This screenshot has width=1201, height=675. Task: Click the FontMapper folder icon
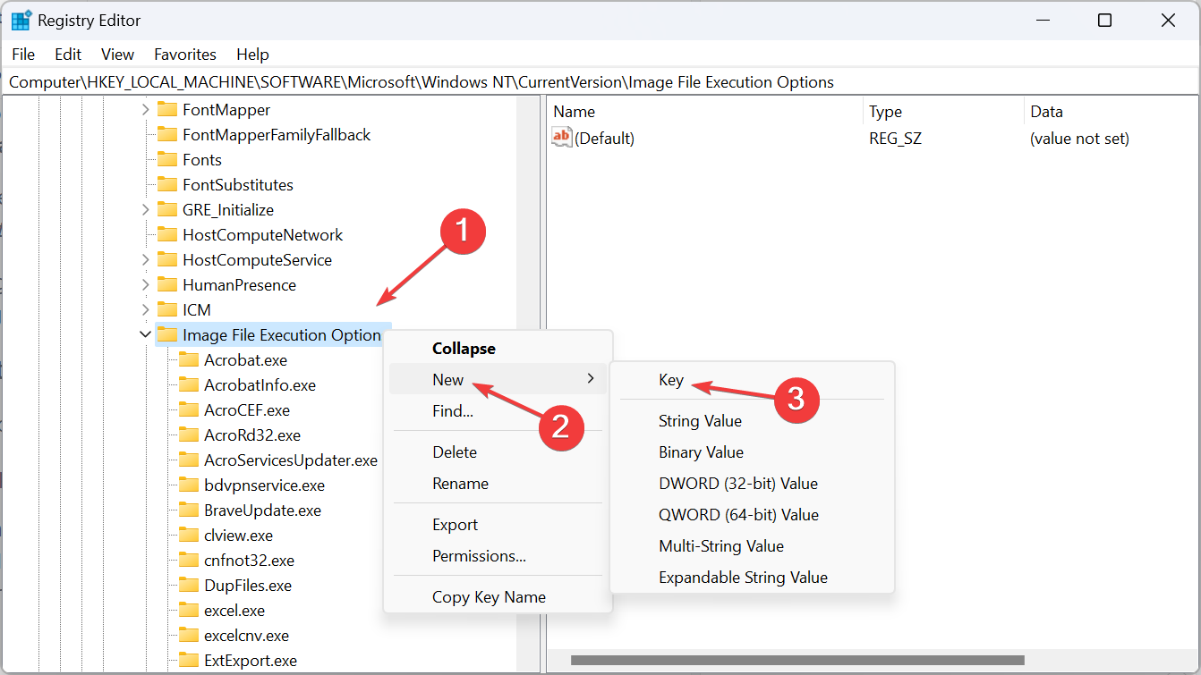166,110
